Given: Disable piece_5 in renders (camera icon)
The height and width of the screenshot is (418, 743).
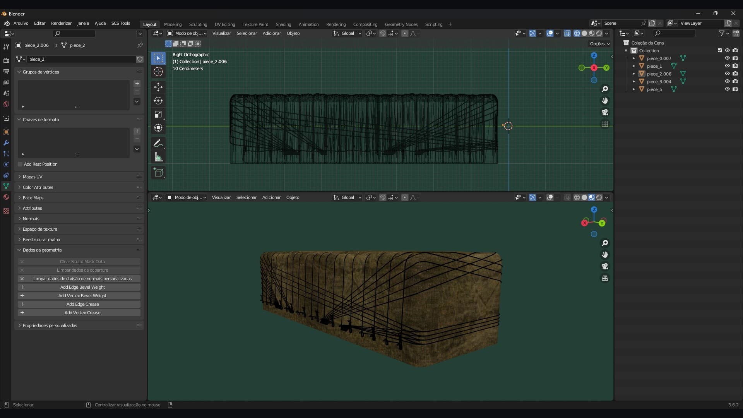Looking at the screenshot, I should point(735,89).
